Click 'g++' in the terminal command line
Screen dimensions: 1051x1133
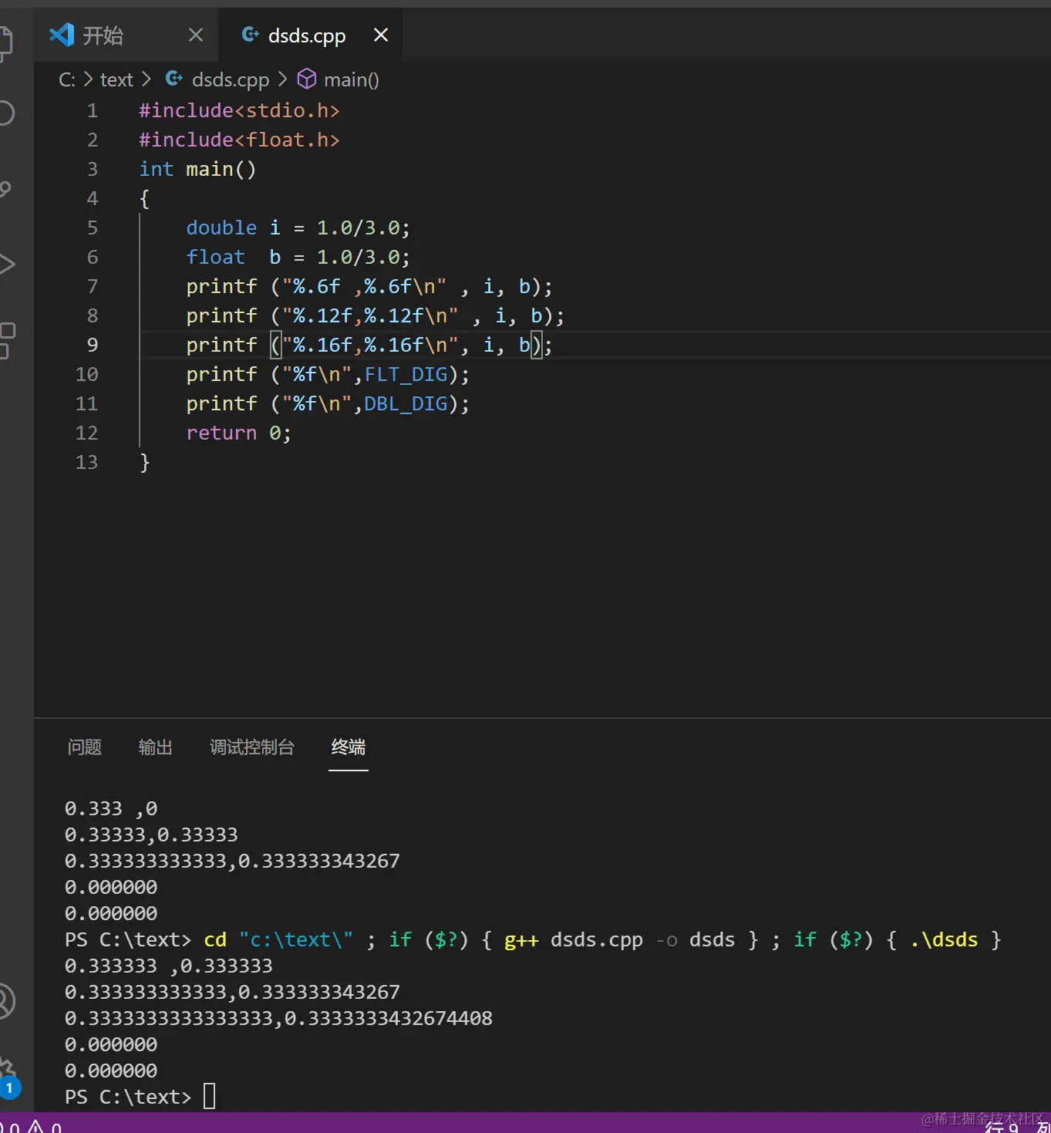coord(521,939)
